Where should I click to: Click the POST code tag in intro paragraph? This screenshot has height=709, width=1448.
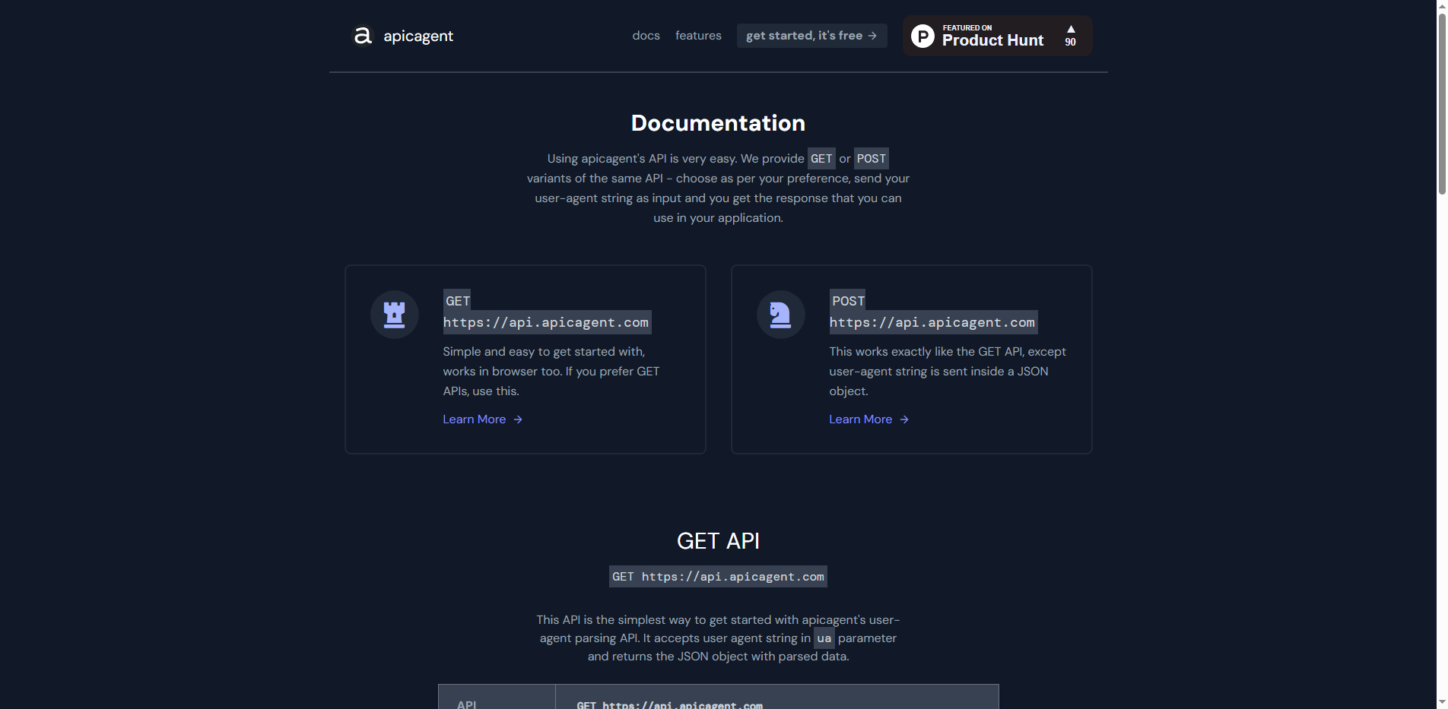tap(872, 159)
